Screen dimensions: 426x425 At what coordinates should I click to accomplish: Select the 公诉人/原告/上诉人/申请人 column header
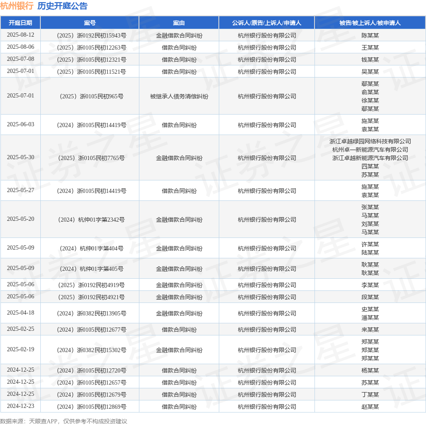pos(267,23)
